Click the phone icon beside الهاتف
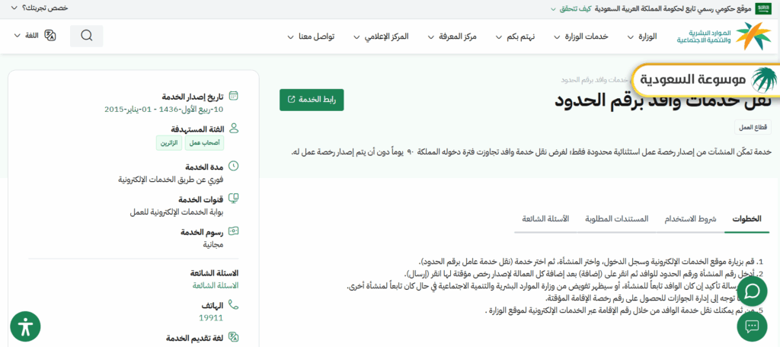This screenshot has width=780, height=347. 233,304
